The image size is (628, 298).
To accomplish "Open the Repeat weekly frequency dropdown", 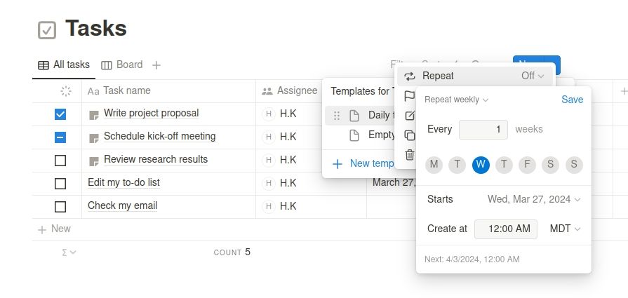I will point(457,100).
